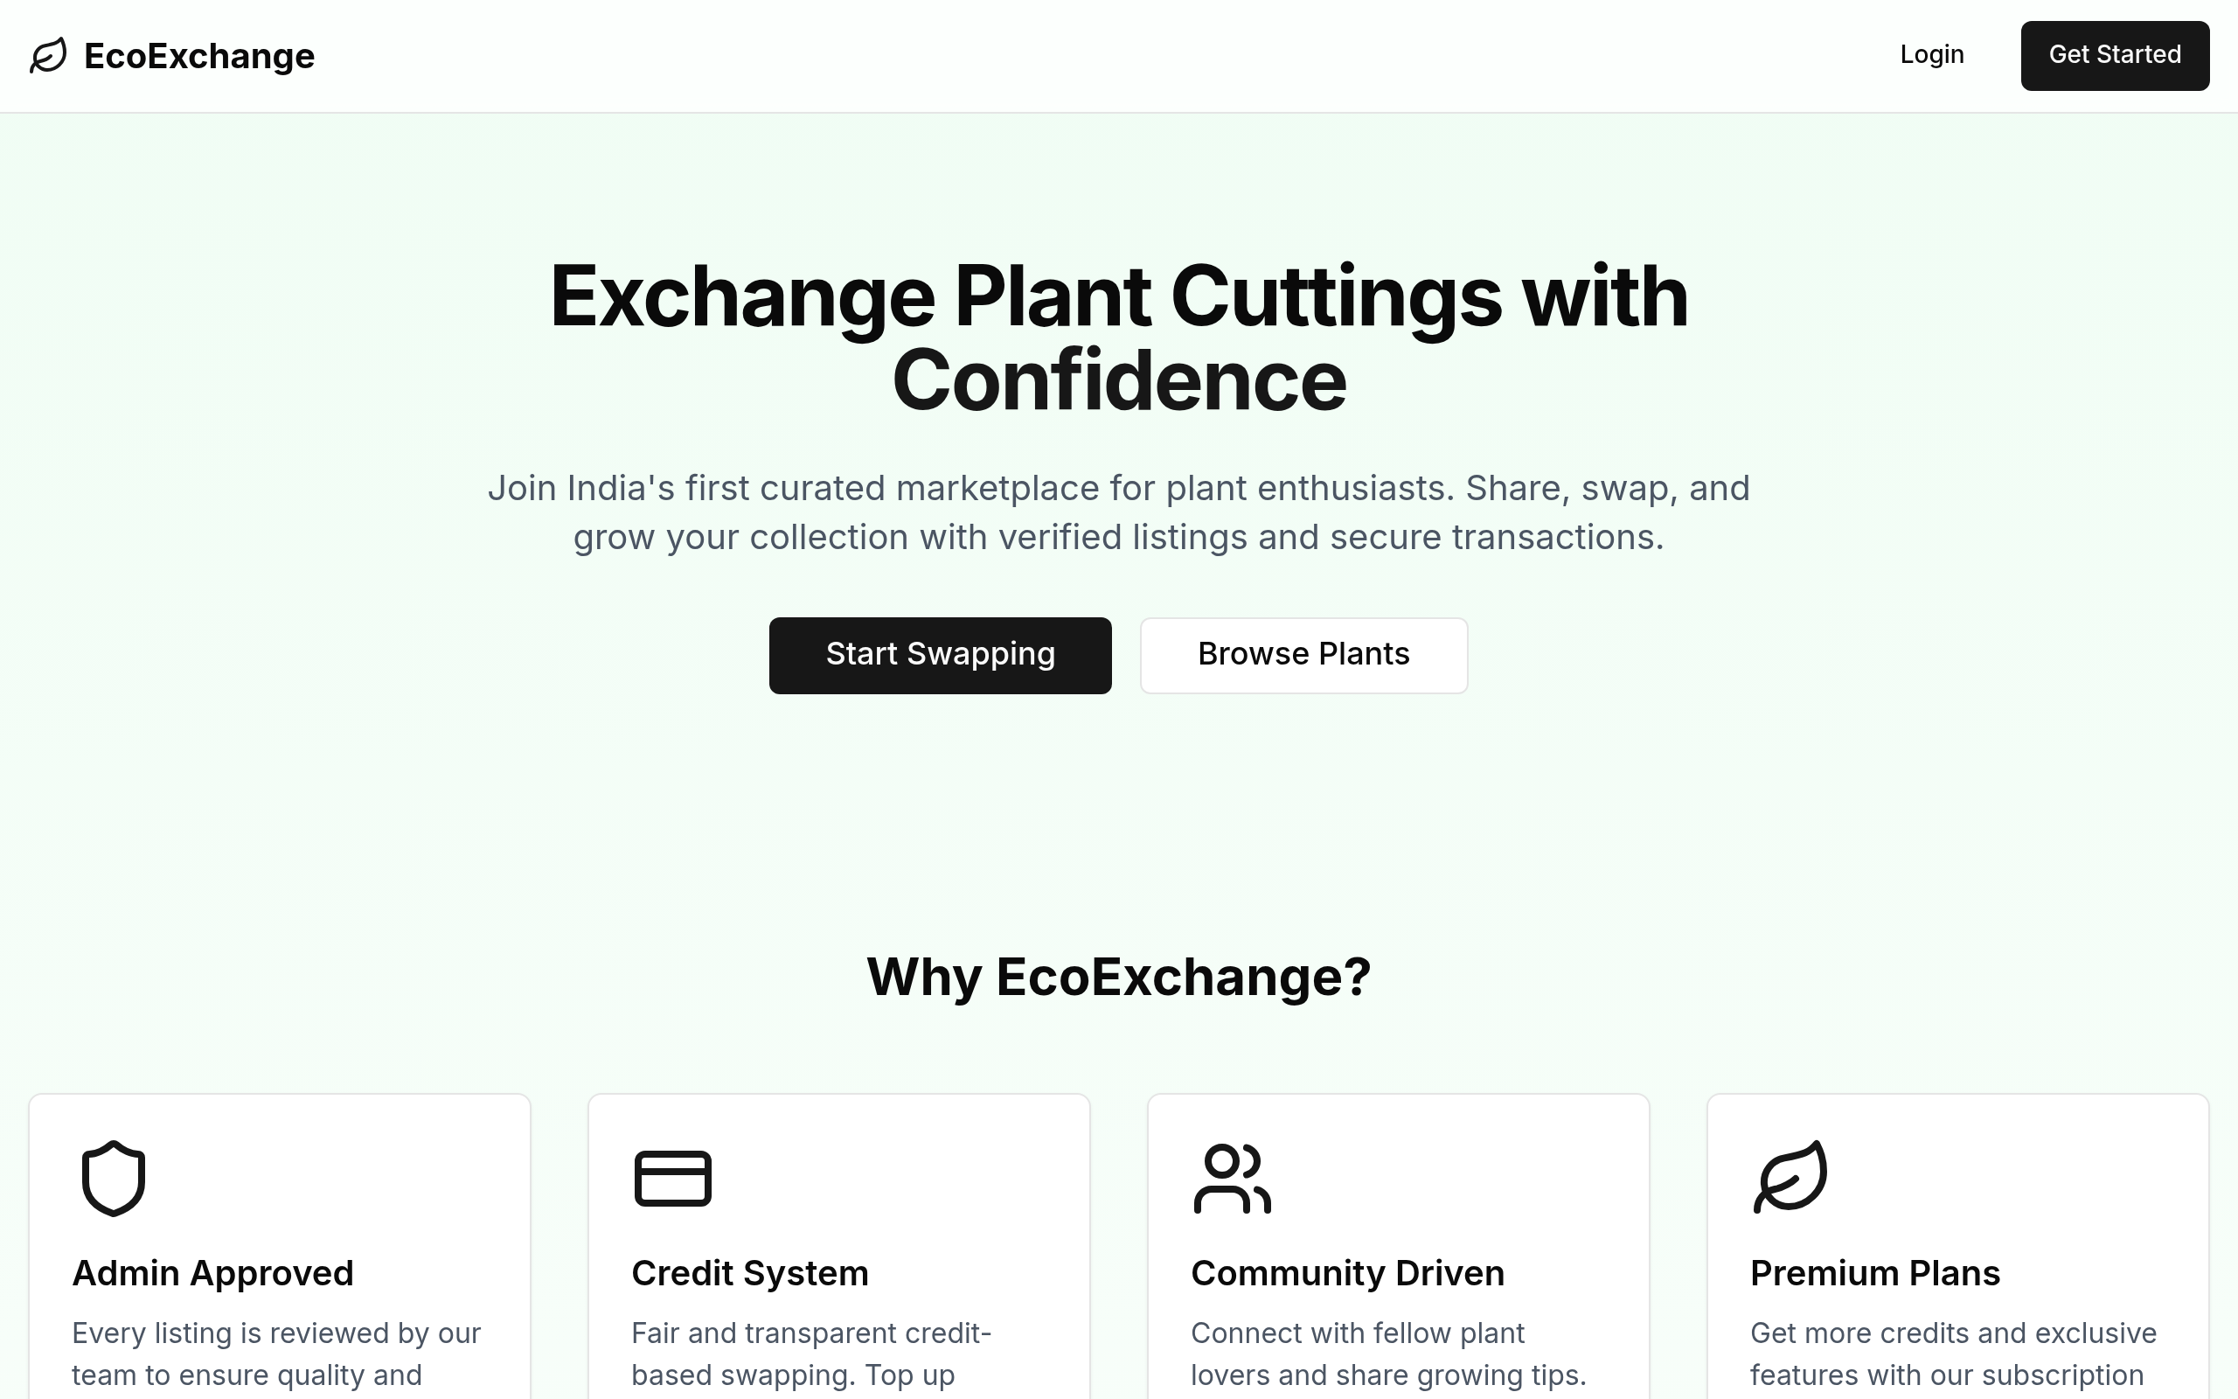This screenshot has height=1399, width=2238.
Task: Click the Get Started button
Action: [x=2115, y=55]
